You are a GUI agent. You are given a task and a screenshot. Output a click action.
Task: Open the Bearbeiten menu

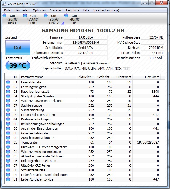coord(22,10)
